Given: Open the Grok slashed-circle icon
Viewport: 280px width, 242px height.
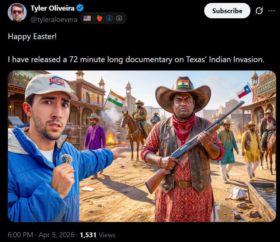Looking at the screenshot, I should point(259,11).
